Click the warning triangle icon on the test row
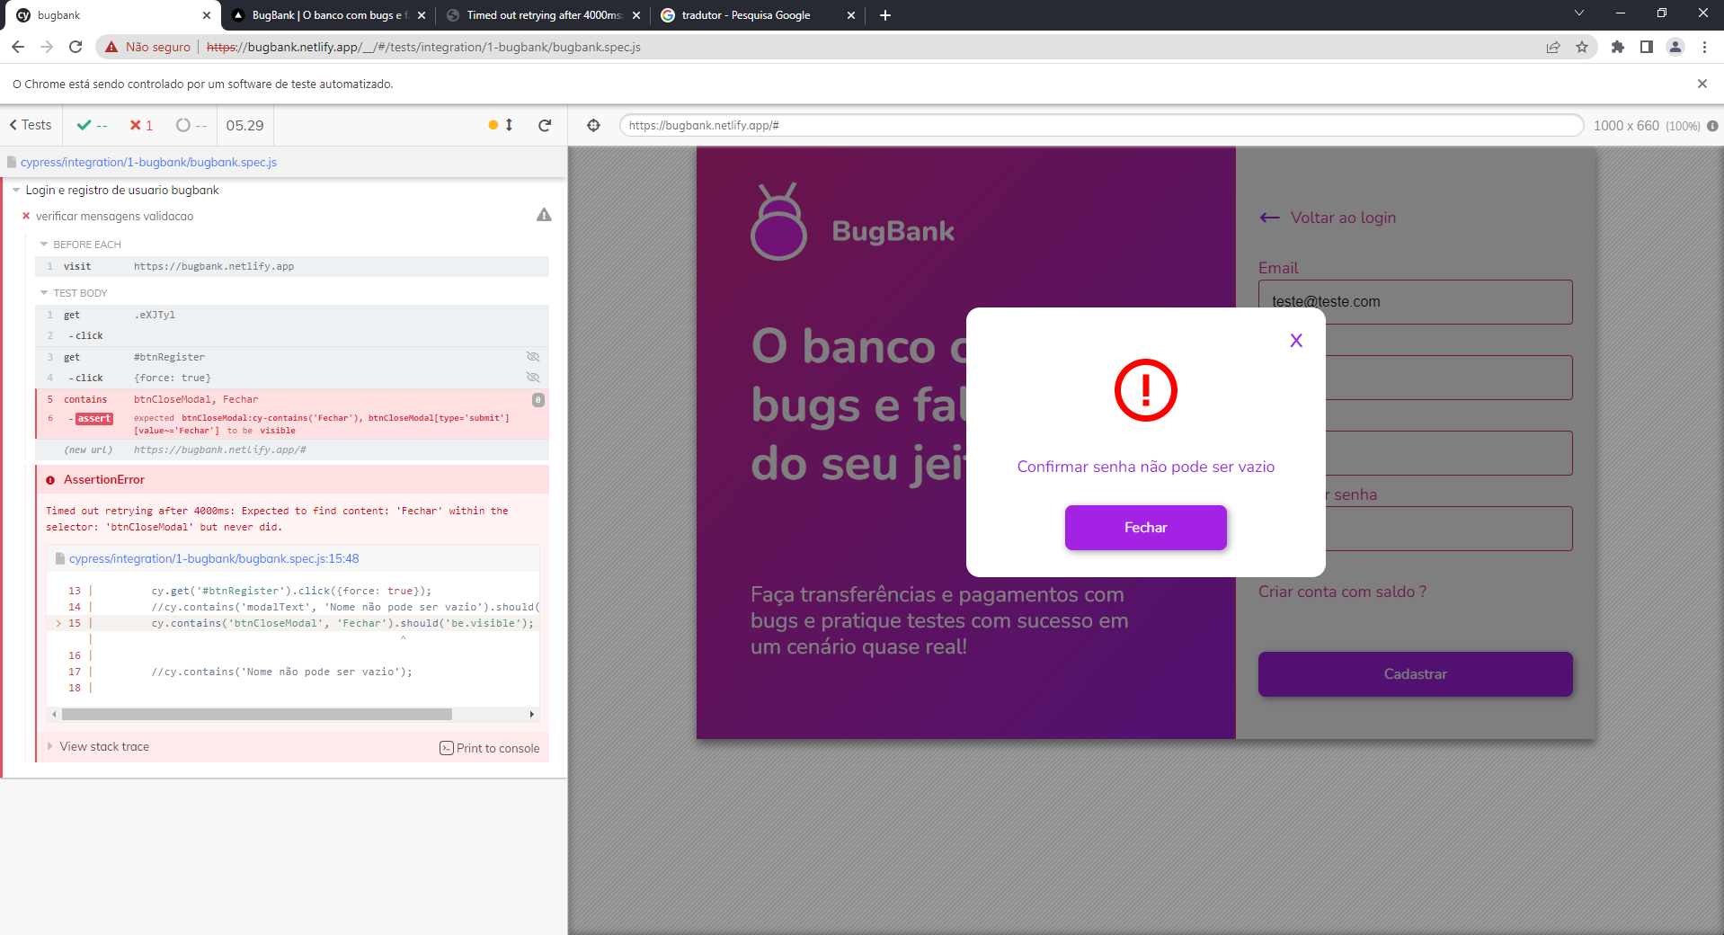Image resolution: width=1724 pixels, height=935 pixels. [x=544, y=215]
